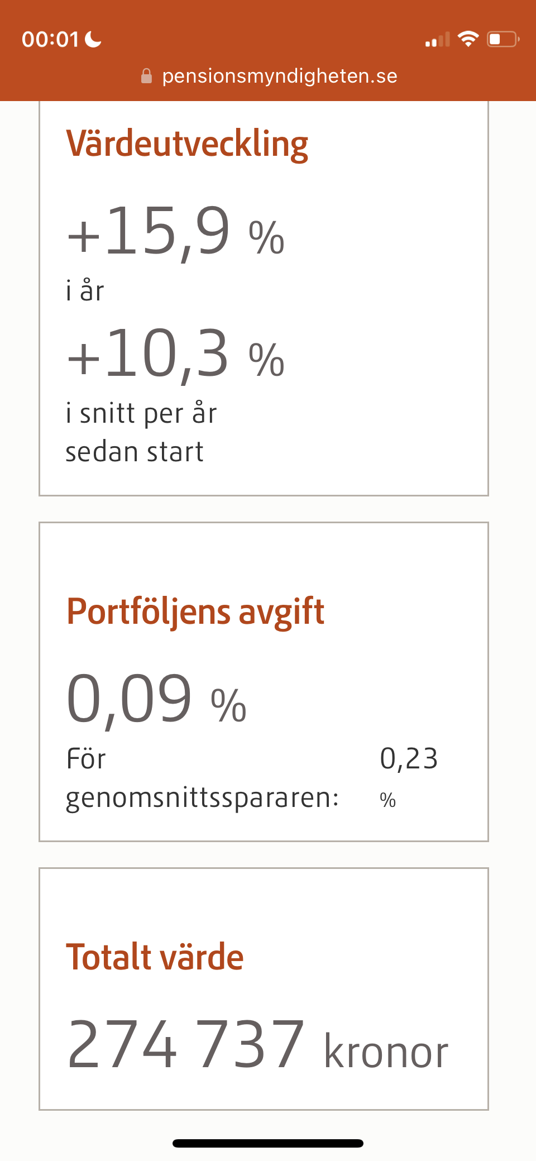Tap the moon Do Not Disturb icon
This screenshot has height=1161, width=536.
pyautogui.click(x=93, y=38)
